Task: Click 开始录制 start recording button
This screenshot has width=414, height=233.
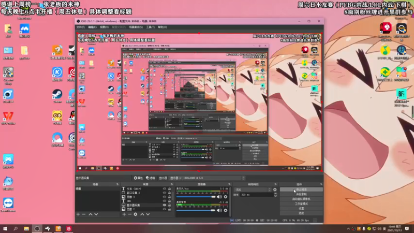Action: 301,194
